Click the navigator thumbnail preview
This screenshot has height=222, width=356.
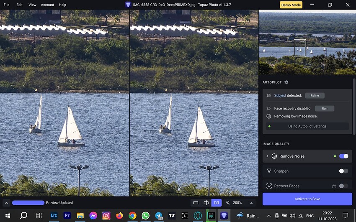coord(307,42)
